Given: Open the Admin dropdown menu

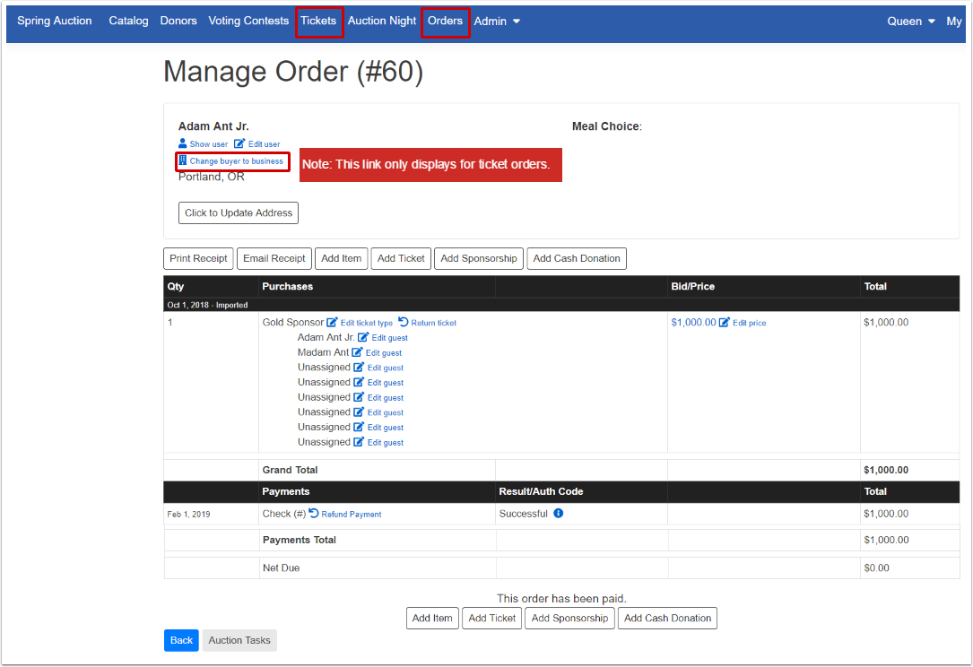Looking at the screenshot, I should pos(496,21).
